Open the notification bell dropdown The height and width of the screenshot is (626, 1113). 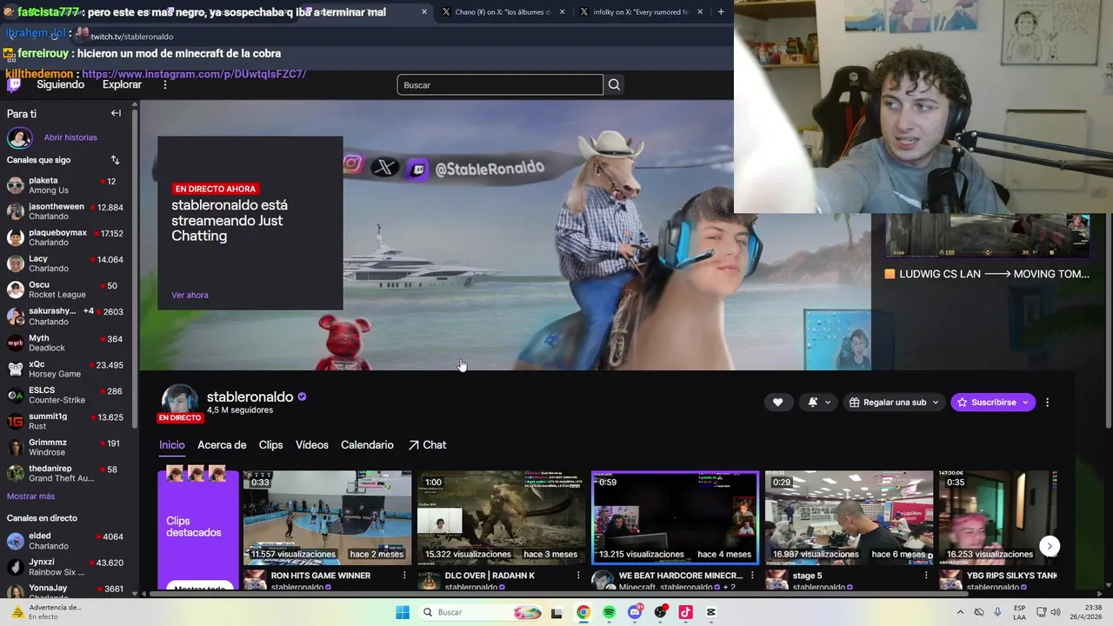819,403
